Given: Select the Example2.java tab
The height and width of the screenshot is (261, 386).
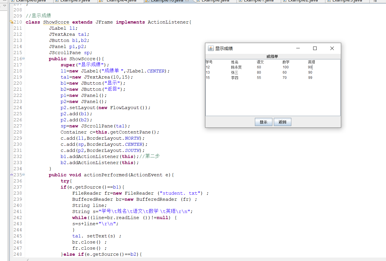Looking at the screenshot, I should click(303, 1).
